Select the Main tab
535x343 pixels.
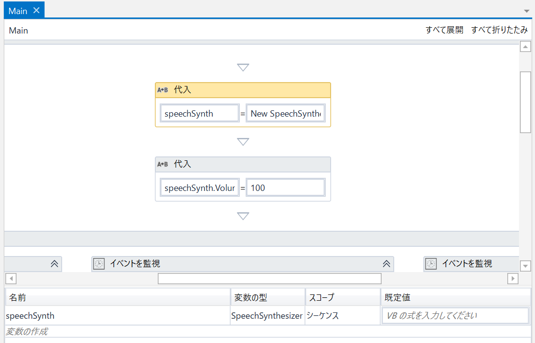[18, 11]
